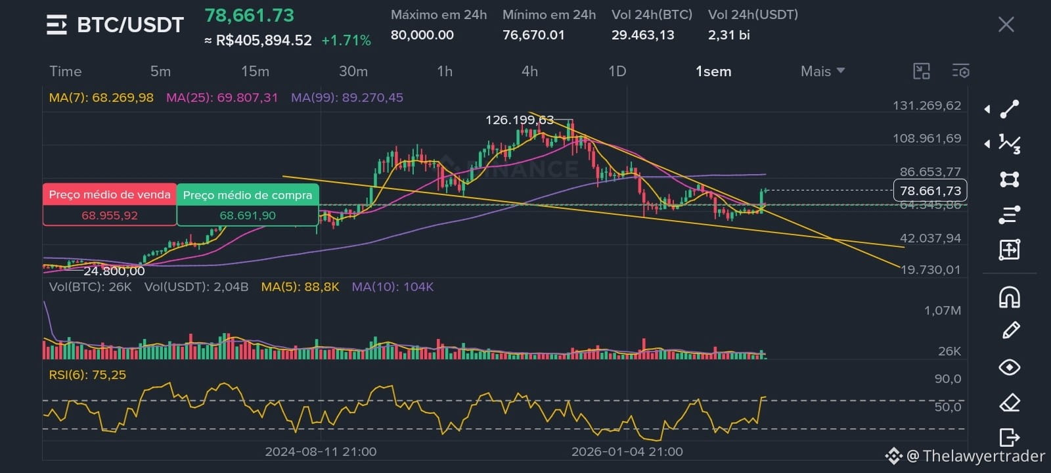
Task: Select the Time interval tab
Action: (x=65, y=71)
